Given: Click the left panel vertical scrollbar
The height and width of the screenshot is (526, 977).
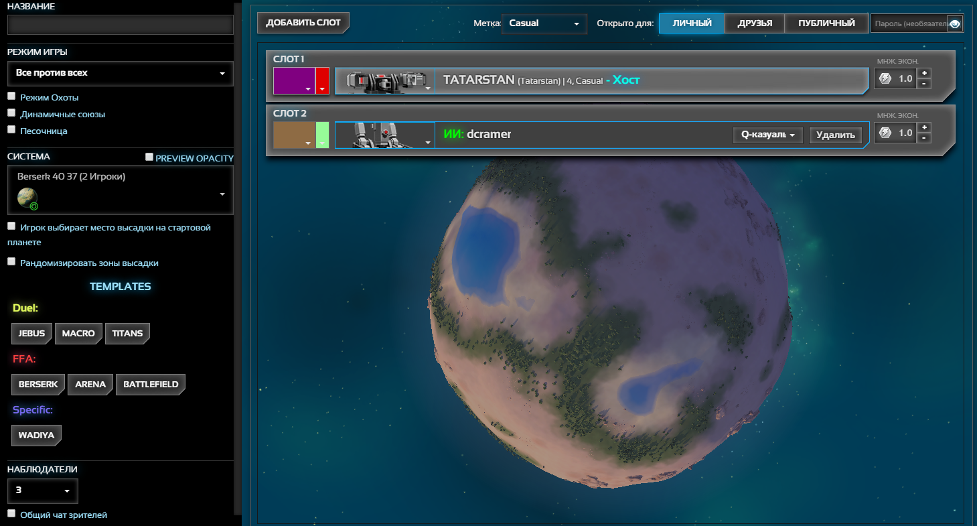Looking at the screenshot, I should point(238,258).
